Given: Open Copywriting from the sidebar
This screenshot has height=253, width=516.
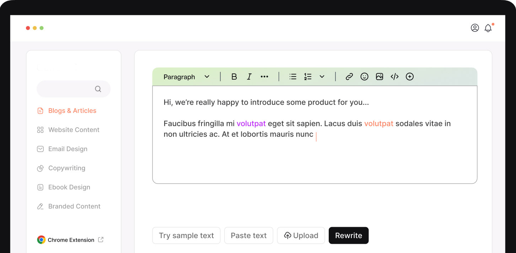Looking at the screenshot, I should coord(66,168).
